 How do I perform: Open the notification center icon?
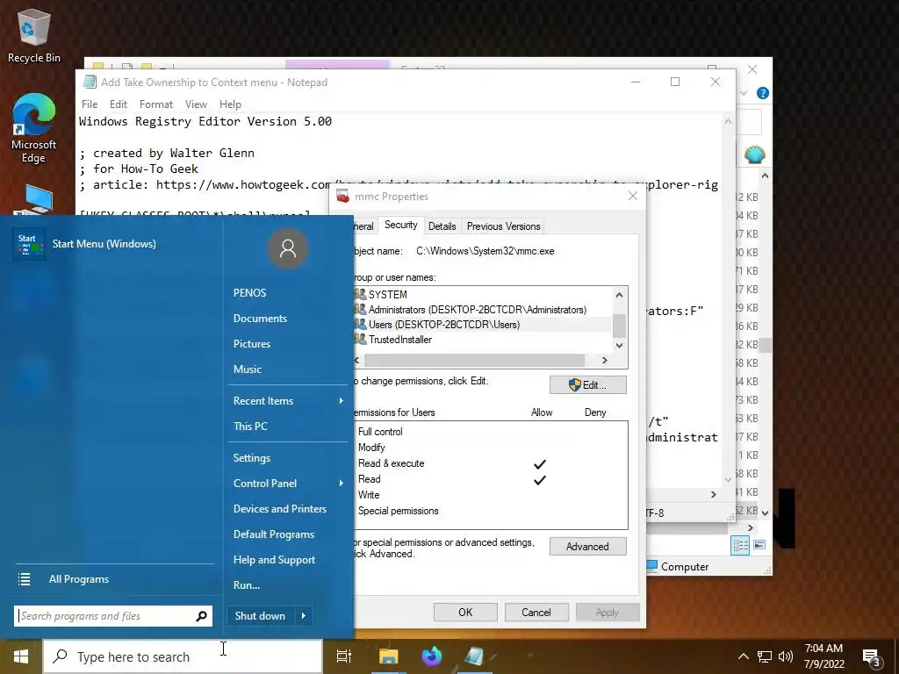[872, 657]
